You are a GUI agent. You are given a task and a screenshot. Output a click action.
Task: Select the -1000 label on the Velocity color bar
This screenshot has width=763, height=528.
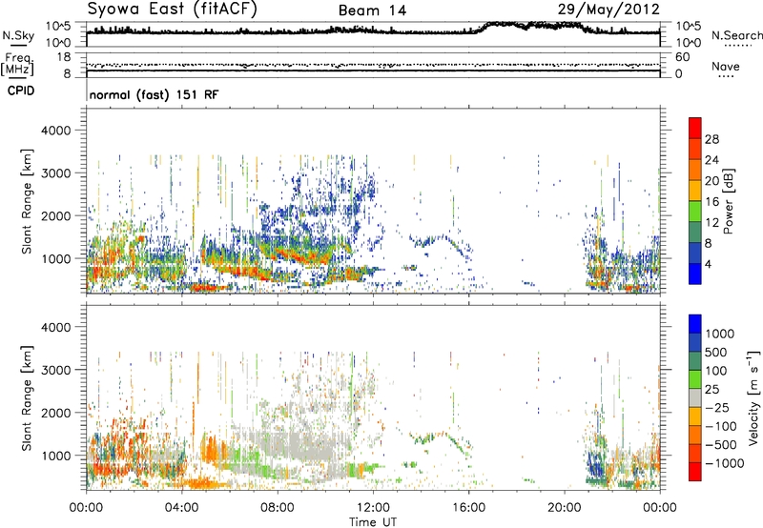724,463
